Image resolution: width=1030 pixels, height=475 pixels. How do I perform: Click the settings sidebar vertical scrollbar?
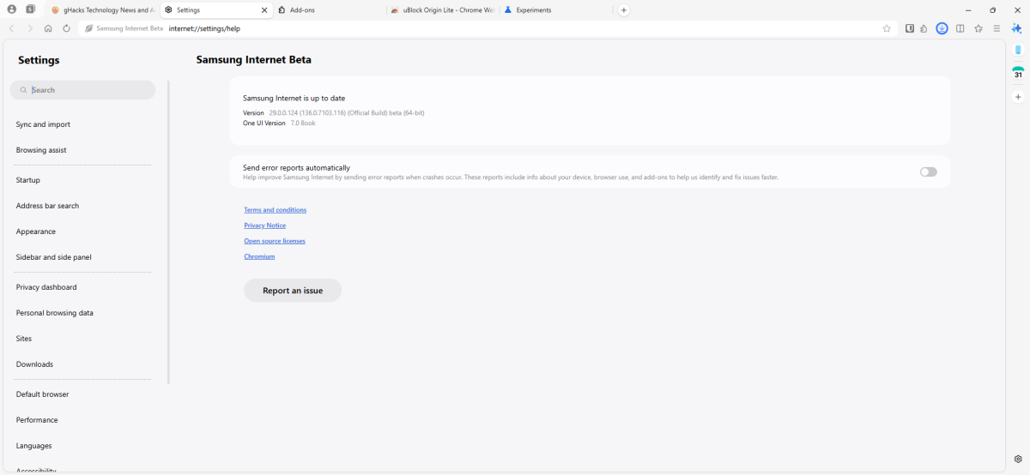point(168,231)
